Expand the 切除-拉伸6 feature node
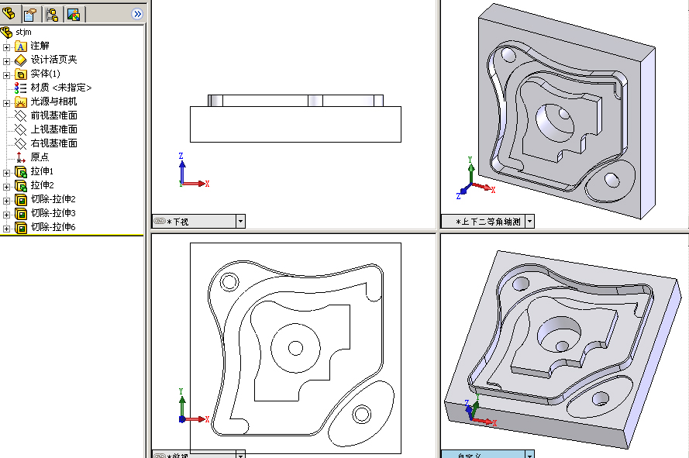 (x=7, y=229)
